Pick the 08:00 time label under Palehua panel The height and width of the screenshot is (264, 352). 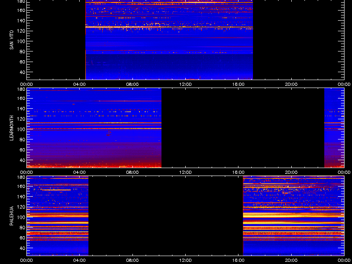click(x=132, y=260)
